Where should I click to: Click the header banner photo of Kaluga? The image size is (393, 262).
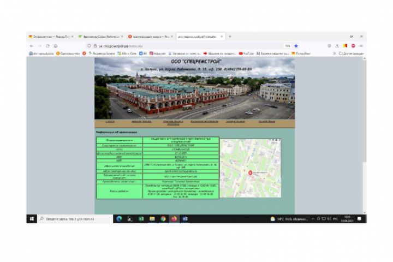(194, 88)
